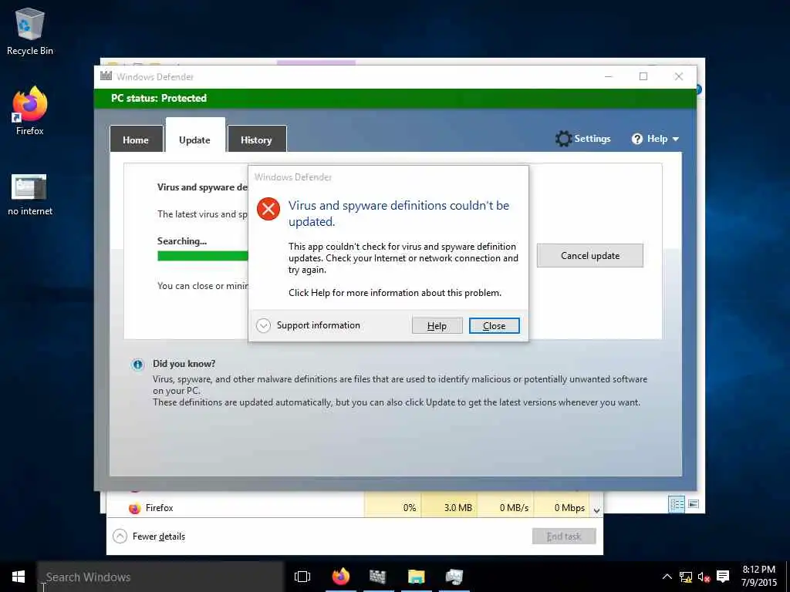Show hidden tray icons chevron

click(x=667, y=577)
